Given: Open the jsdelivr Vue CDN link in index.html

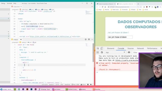Looking at the screenshot, I should (x=51, y=36).
